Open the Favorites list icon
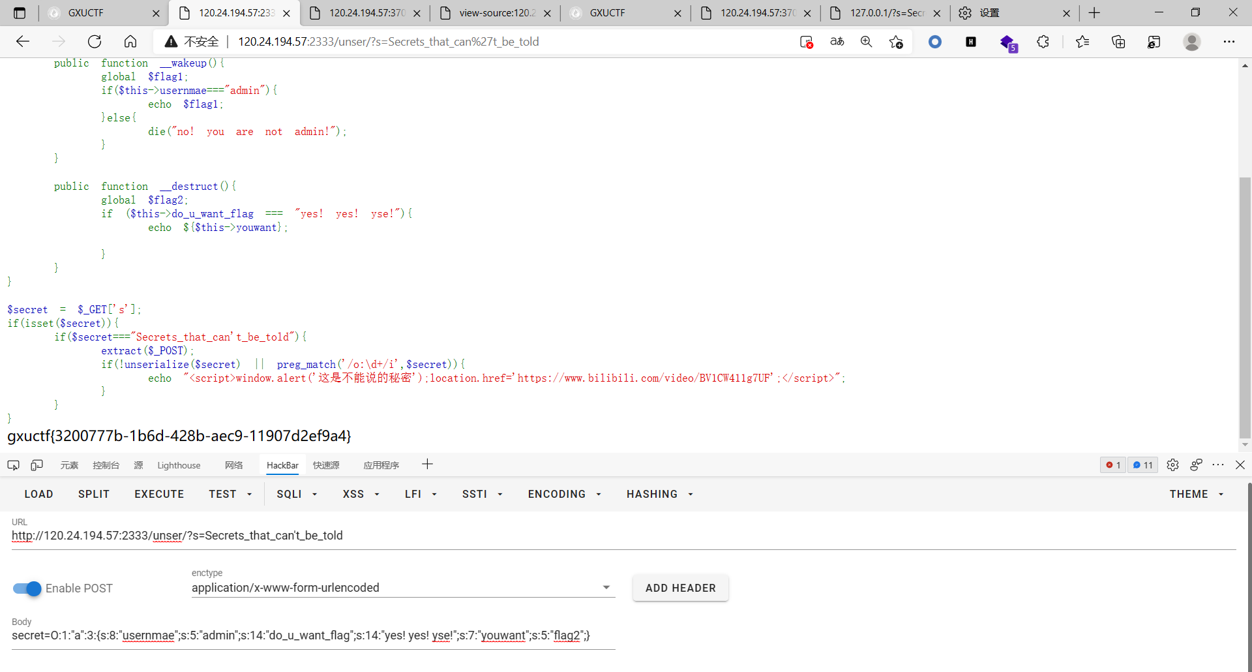The height and width of the screenshot is (672, 1252). coord(1082,42)
